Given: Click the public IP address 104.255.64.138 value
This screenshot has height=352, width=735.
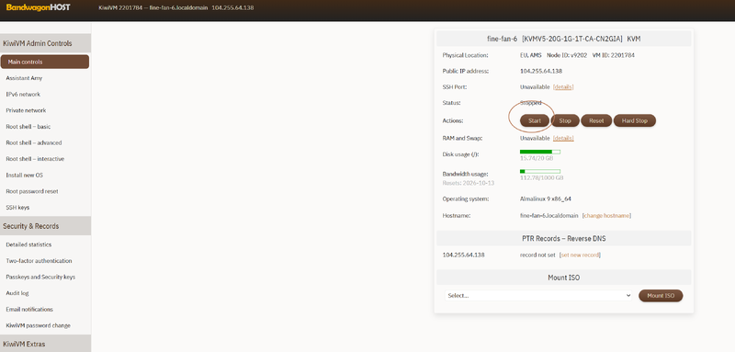Looking at the screenshot, I should click(x=541, y=72).
